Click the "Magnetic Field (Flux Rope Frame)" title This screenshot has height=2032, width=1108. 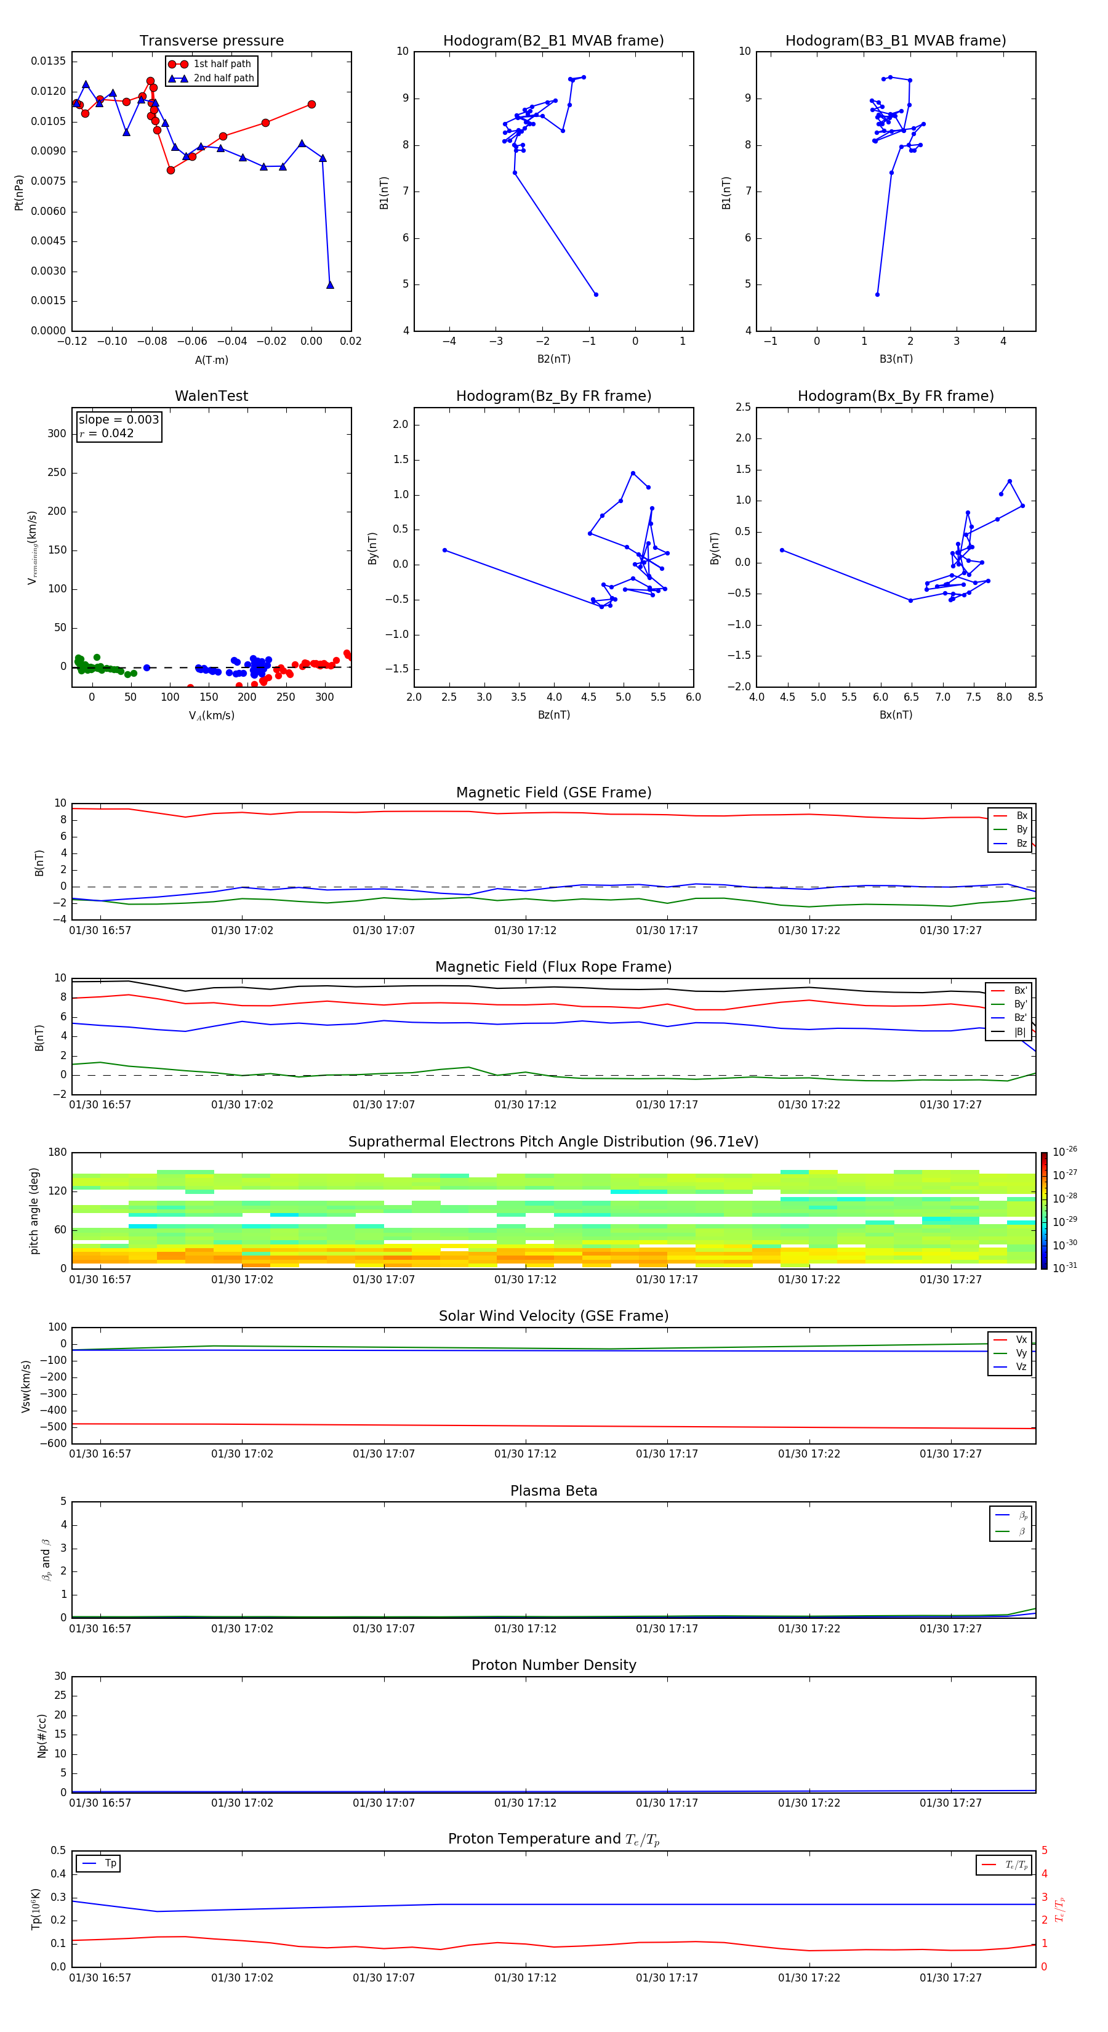553,967
